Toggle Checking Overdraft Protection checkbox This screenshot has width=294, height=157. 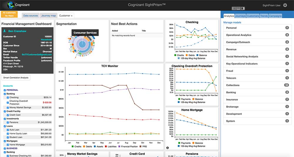[8, 103]
